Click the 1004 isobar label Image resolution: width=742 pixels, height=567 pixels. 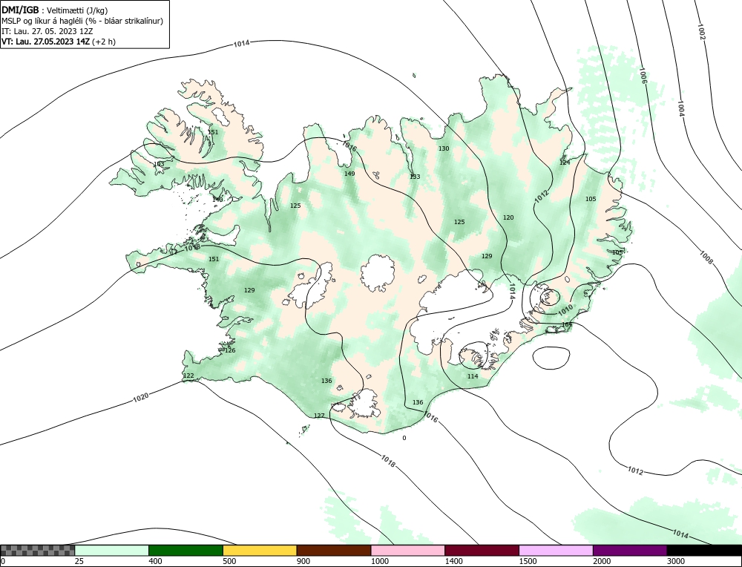(681, 109)
